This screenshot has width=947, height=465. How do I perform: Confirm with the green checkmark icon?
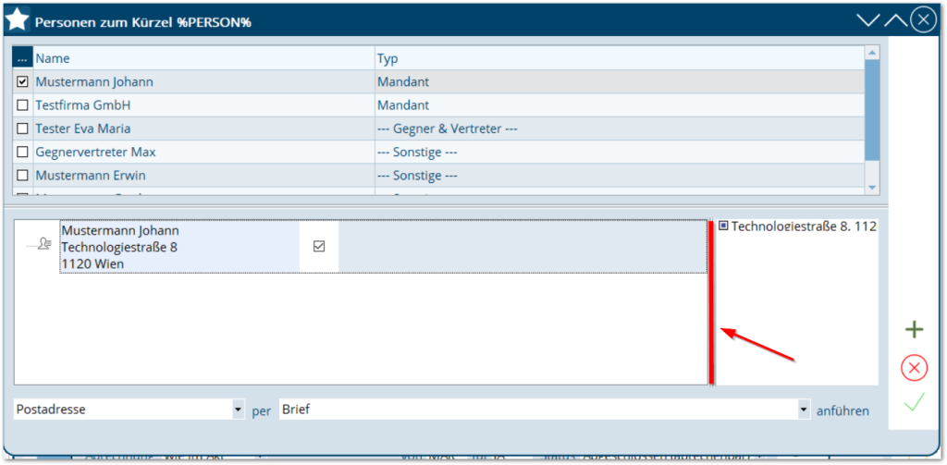tap(914, 403)
